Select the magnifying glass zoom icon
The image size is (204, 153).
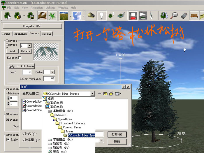pos(174,15)
